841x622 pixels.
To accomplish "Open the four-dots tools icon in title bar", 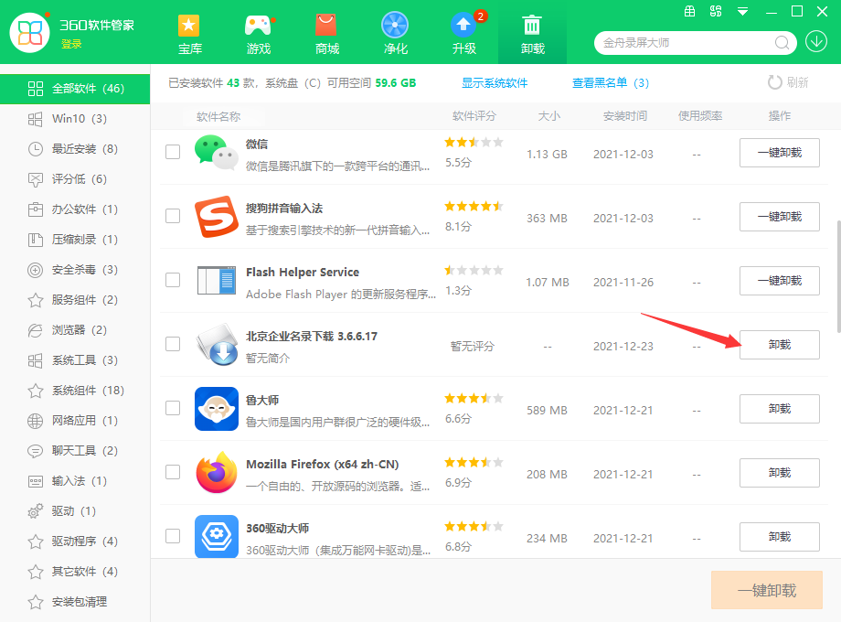I will [716, 11].
